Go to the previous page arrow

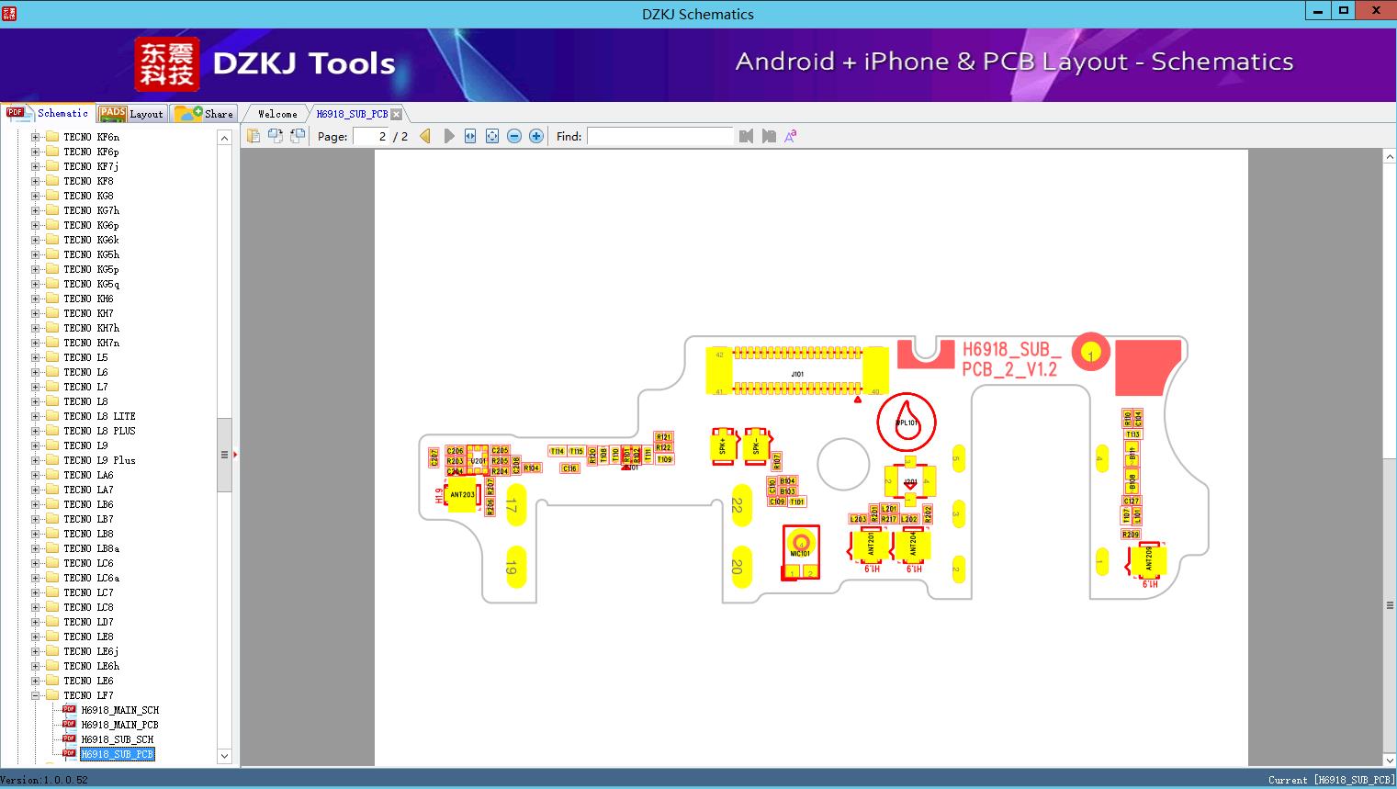[x=425, y=136]
